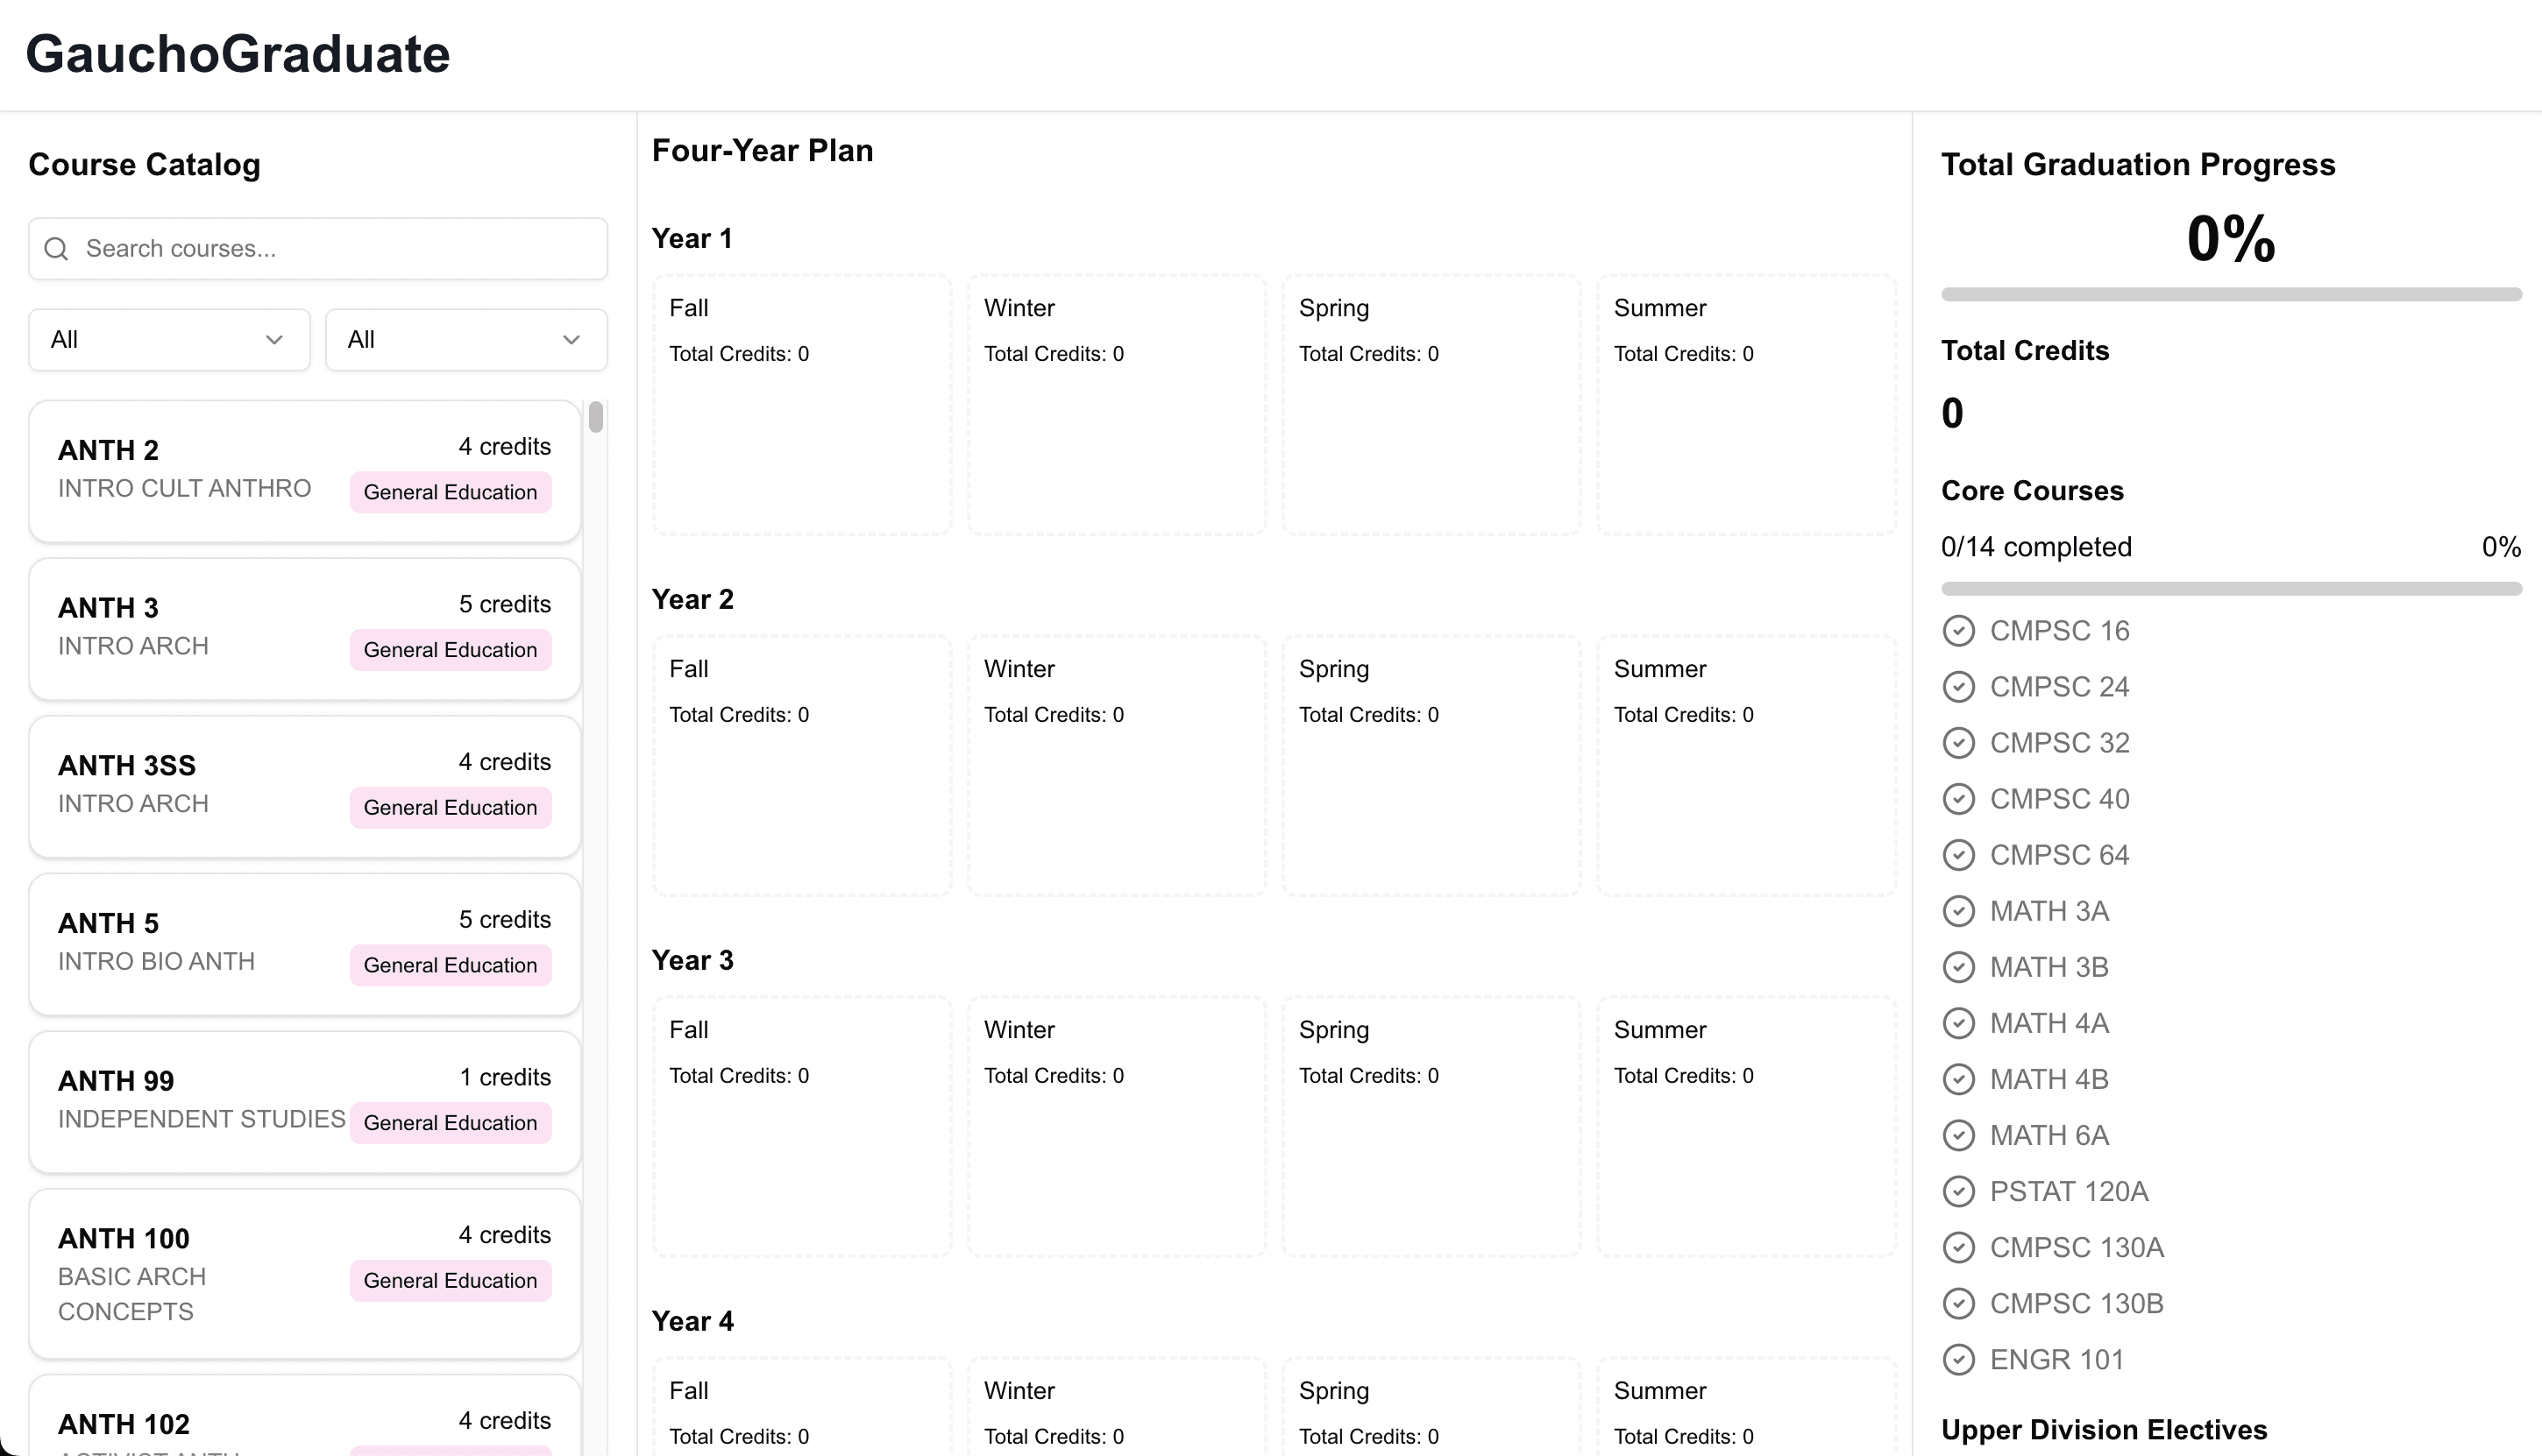Click the ANTH 5 Intro Bio Anth card

click(304, 944)
